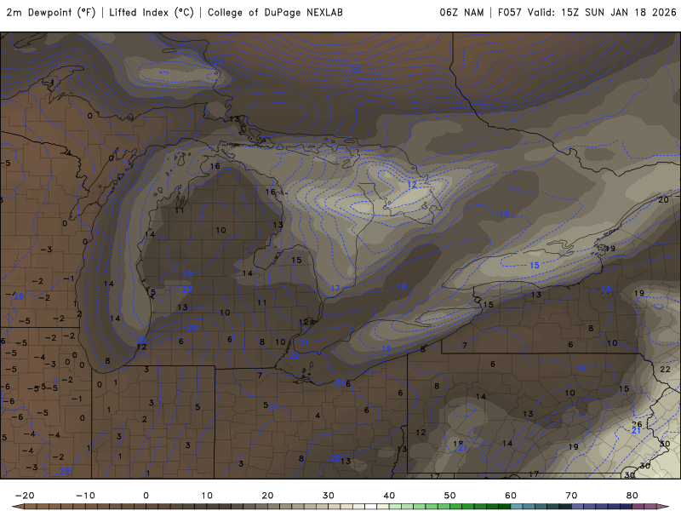Click the 50 label on the color scale

[x=450, y=496]
